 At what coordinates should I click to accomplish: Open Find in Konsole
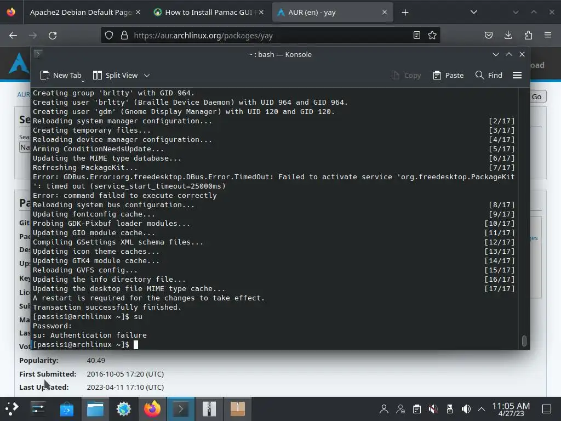[489, 76]
